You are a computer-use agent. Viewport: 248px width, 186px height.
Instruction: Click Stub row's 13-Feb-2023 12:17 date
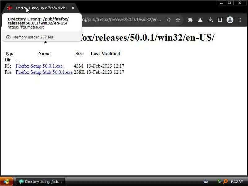tap(105, 72)
